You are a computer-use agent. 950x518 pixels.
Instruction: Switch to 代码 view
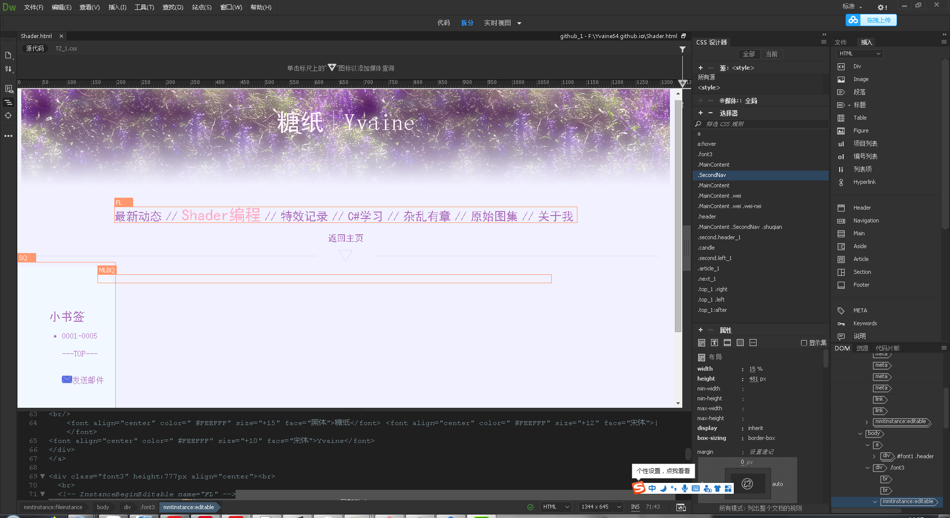[443, 23]
